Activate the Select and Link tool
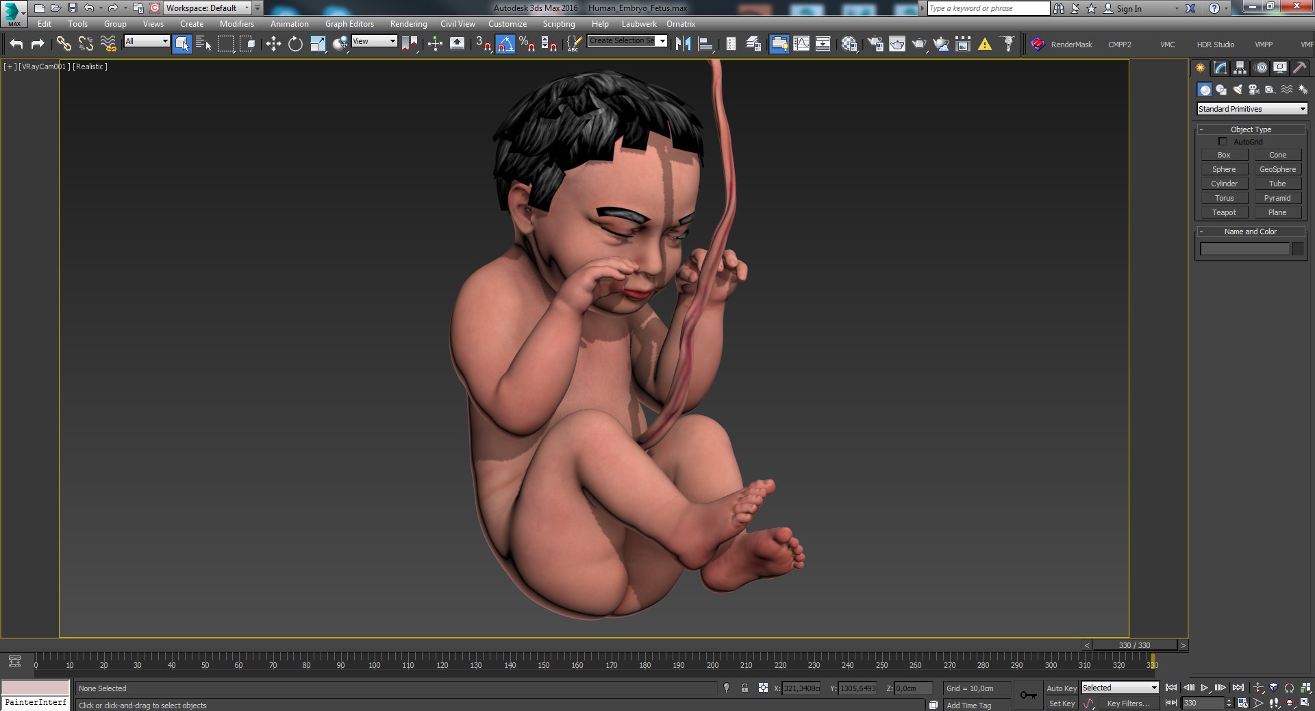The width and height of the screenshot is (1315, 711). click(x=64, y=44)
